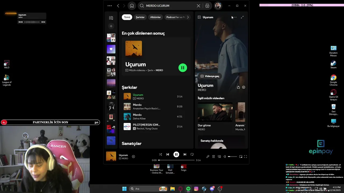
Task: Open the Sanatçılar section heading
Action: [x=131, y=143]
